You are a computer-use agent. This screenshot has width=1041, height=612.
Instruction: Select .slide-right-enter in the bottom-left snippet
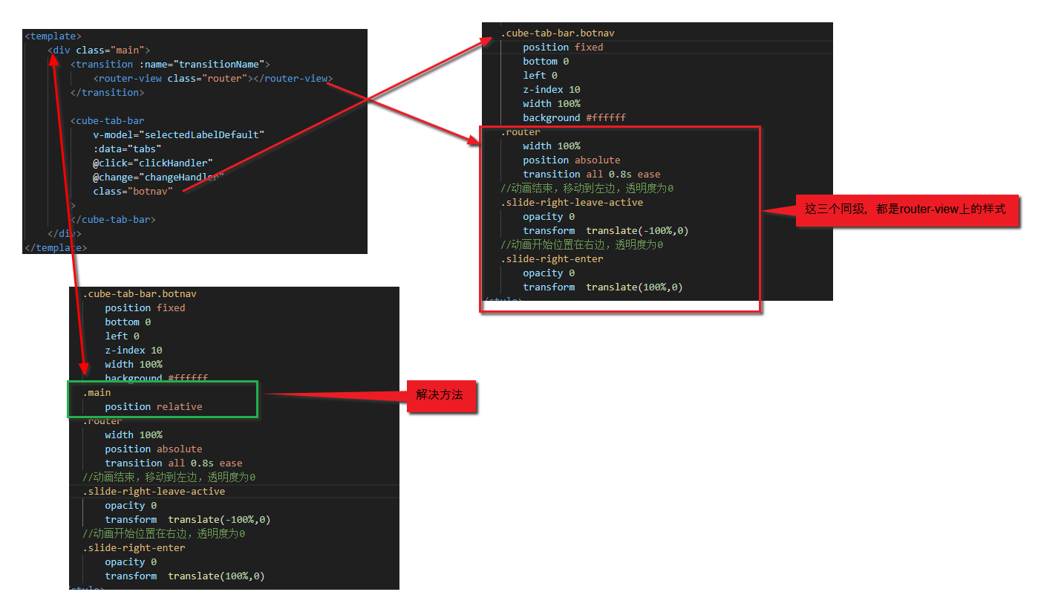[x=134, y=547]
